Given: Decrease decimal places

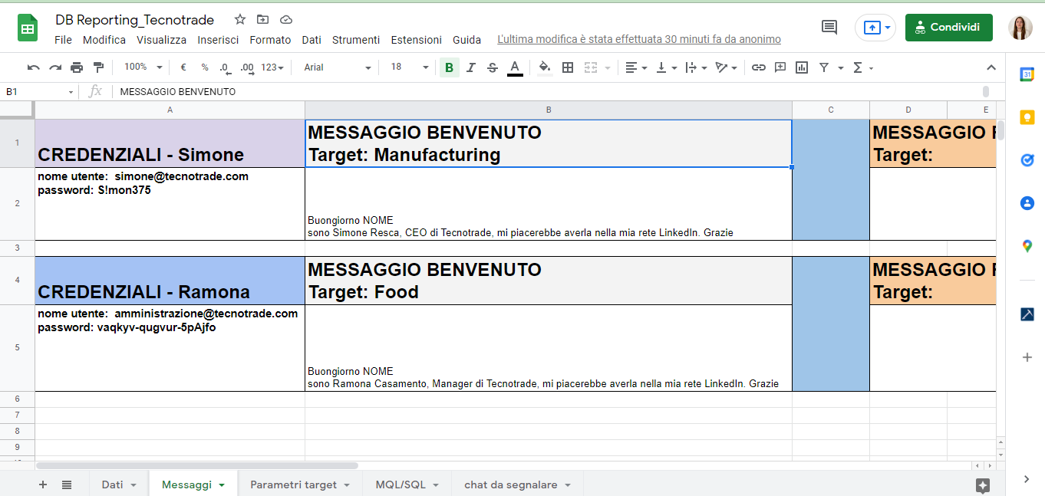Looking at the screenshot, I should pyautogui.click(x=225, y=67).
